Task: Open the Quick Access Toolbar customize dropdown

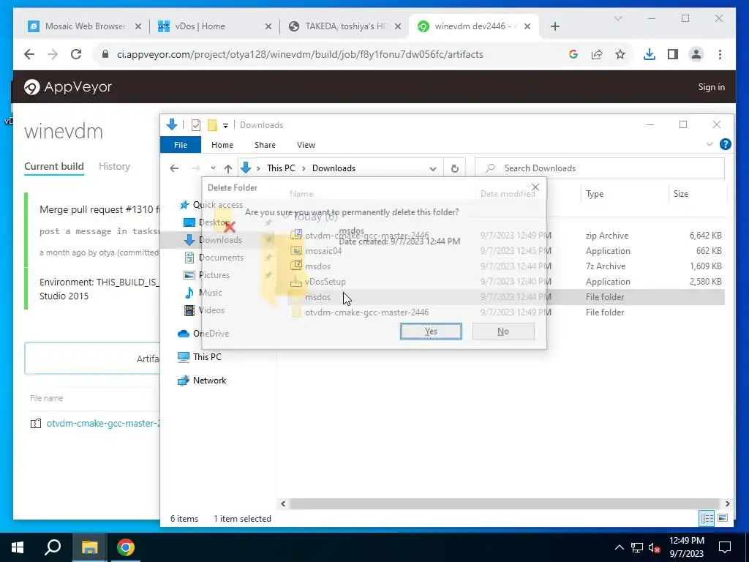Action: tap(225, 125)
